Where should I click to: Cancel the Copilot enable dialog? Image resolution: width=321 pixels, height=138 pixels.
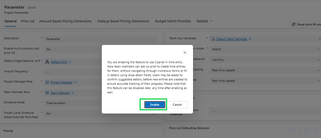coord(177,105)
